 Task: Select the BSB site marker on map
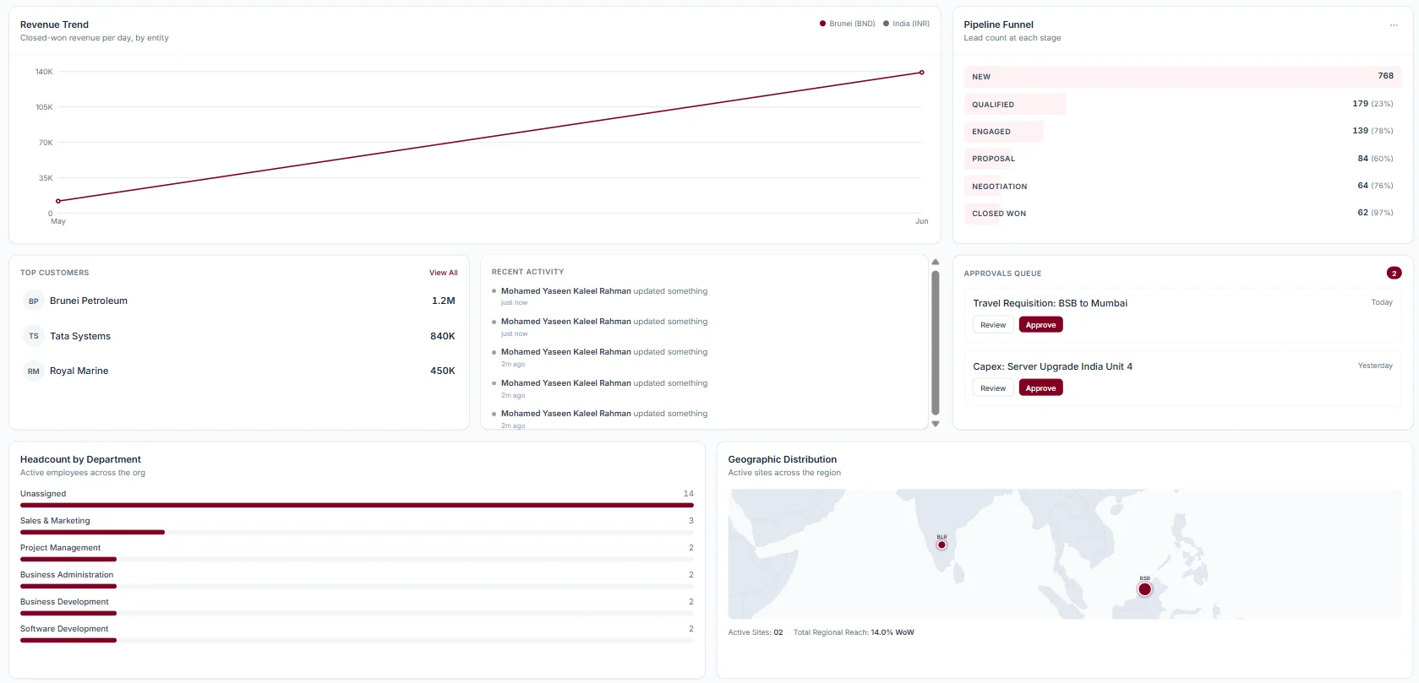tap(1144, 589)
